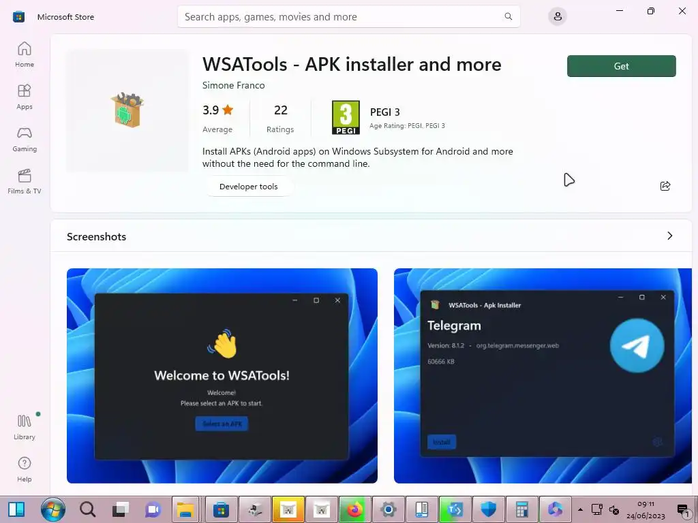Open Windows Security shield taskbar icon
This screenshot has height=523, width=698.
(488, 509)
